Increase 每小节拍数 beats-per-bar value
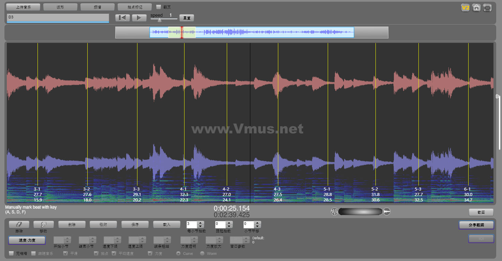The height and width of the screenshot is (261, 502). pos(201,223)
